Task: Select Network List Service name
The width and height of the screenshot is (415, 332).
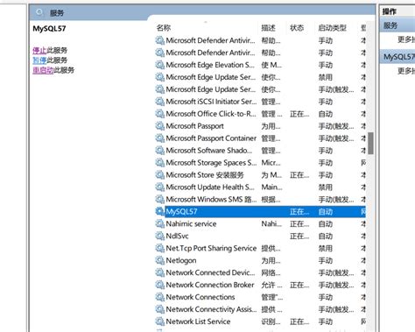Action: click(198, 321)
